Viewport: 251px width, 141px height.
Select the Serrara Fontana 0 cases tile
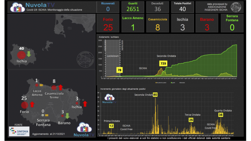(x=232, y=23)
